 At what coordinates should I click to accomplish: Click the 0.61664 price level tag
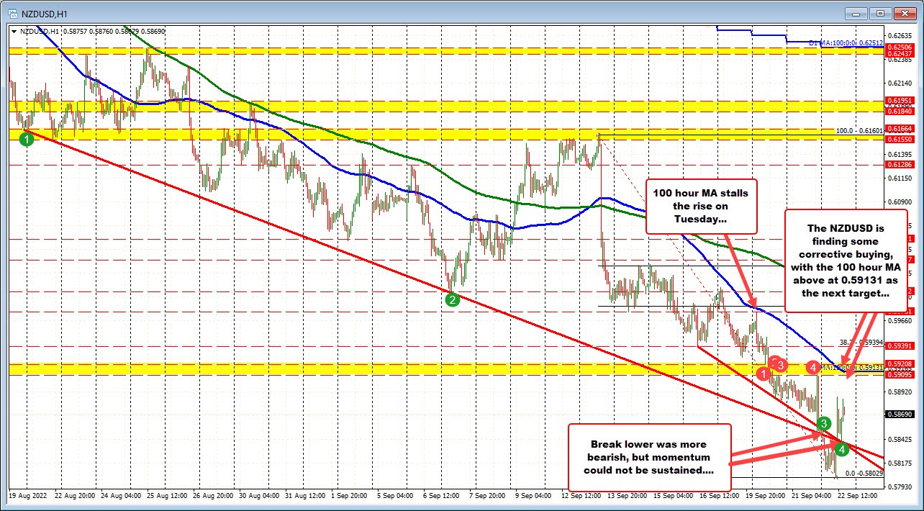click(x=900, y=129)
